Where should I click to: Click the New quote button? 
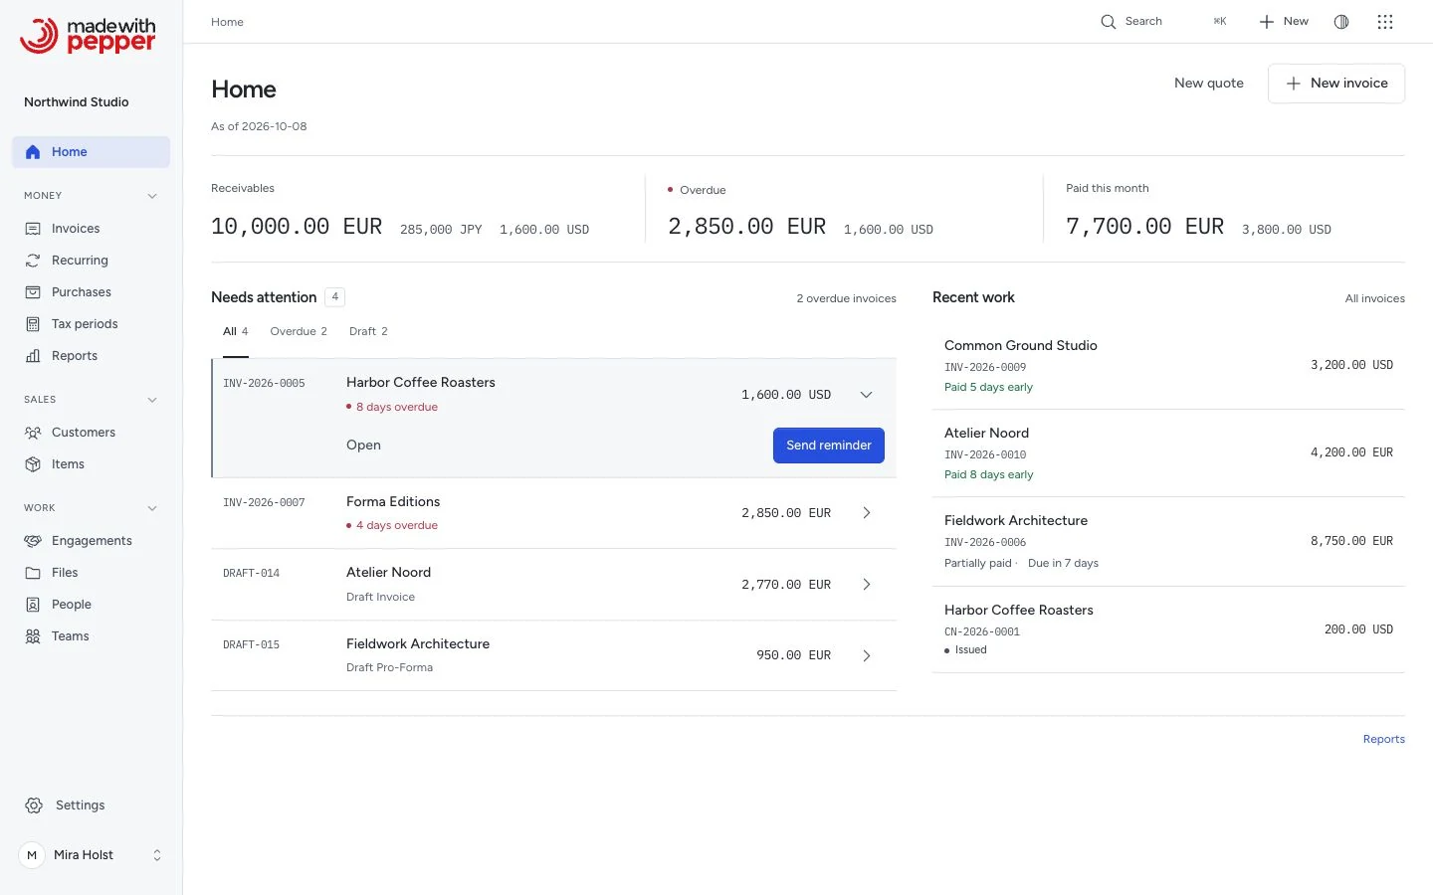1209,84
